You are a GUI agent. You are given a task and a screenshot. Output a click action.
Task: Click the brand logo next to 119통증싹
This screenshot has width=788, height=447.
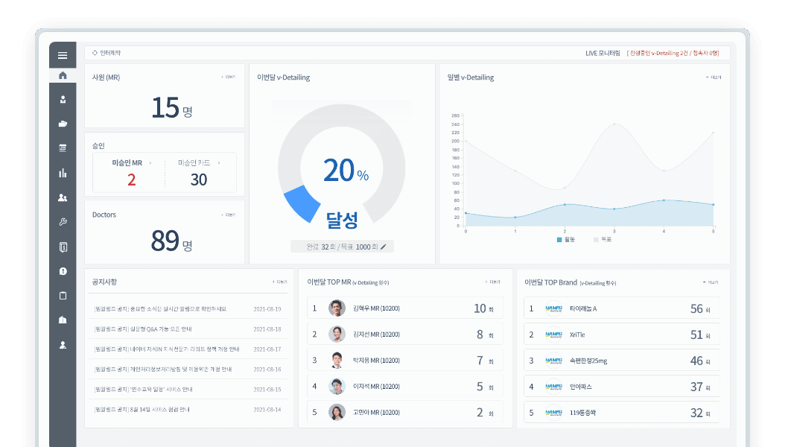click(x=554, y=412)
